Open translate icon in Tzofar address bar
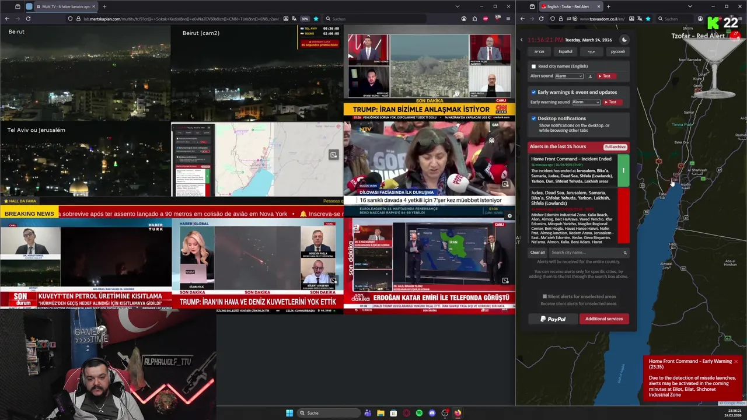 (x=638, y=19)
